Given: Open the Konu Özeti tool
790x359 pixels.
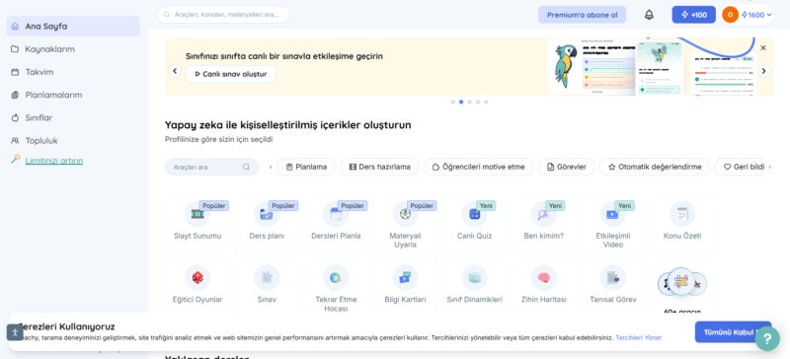Looking at the screenshot, I should [x=682, y=223].
